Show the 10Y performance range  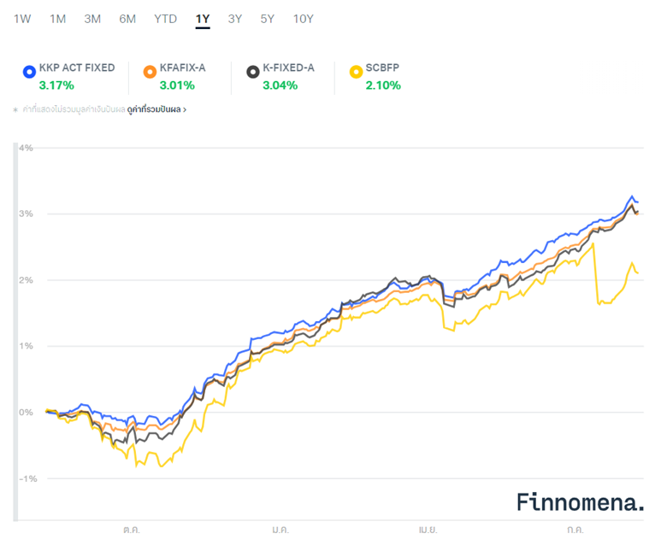tap(304, 19)
